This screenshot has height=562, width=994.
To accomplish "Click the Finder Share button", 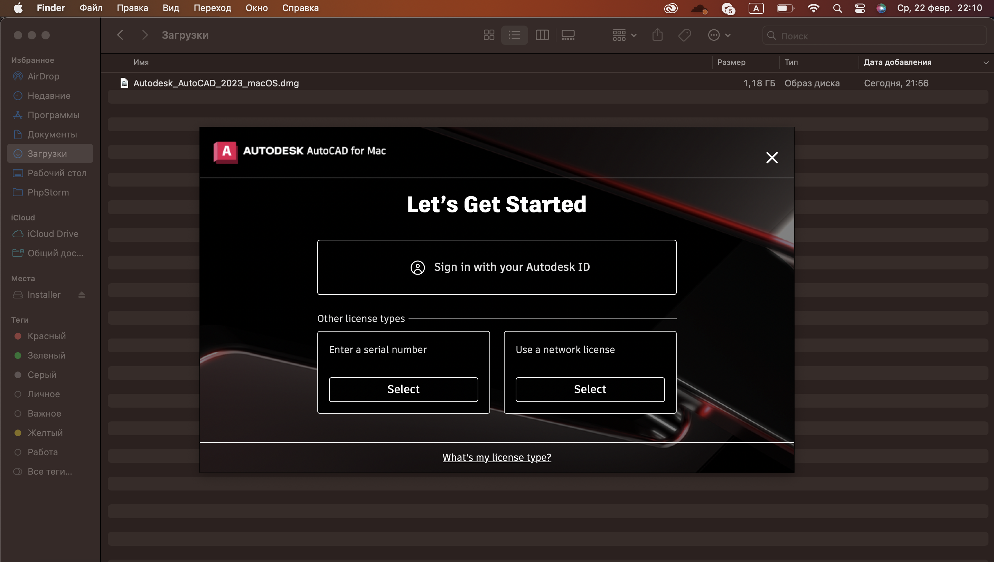I will click(657, 35).
